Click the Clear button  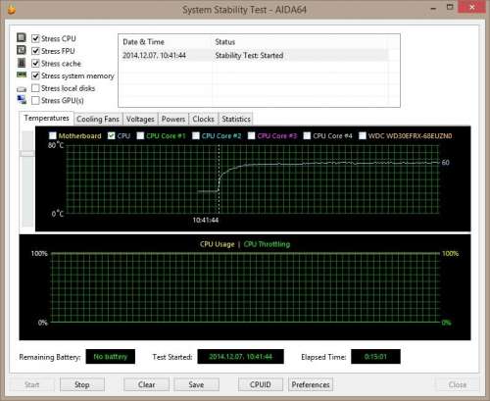(x=146, y=384)
